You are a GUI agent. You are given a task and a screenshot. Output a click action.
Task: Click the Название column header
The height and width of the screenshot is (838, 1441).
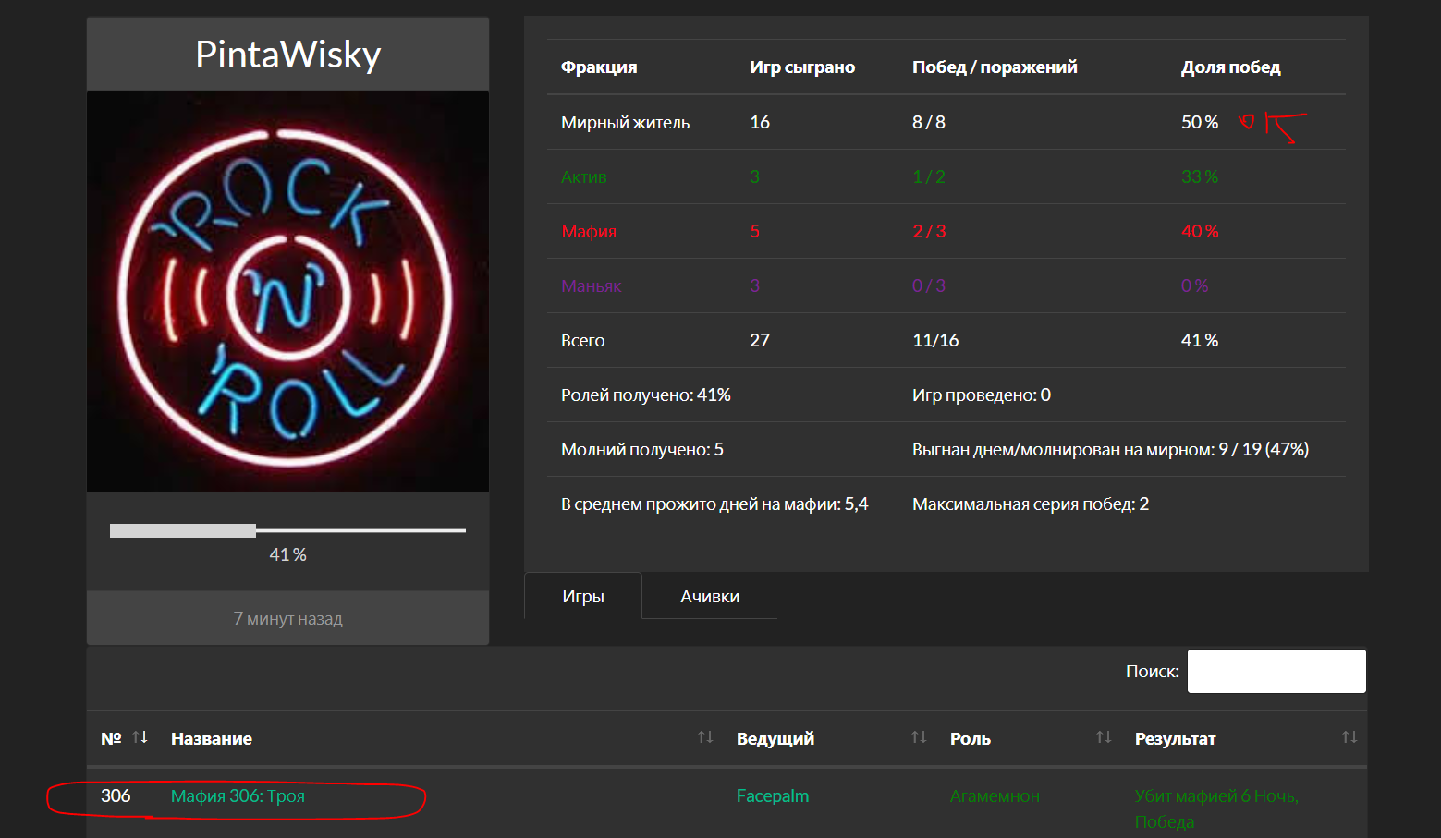(212, 739)
